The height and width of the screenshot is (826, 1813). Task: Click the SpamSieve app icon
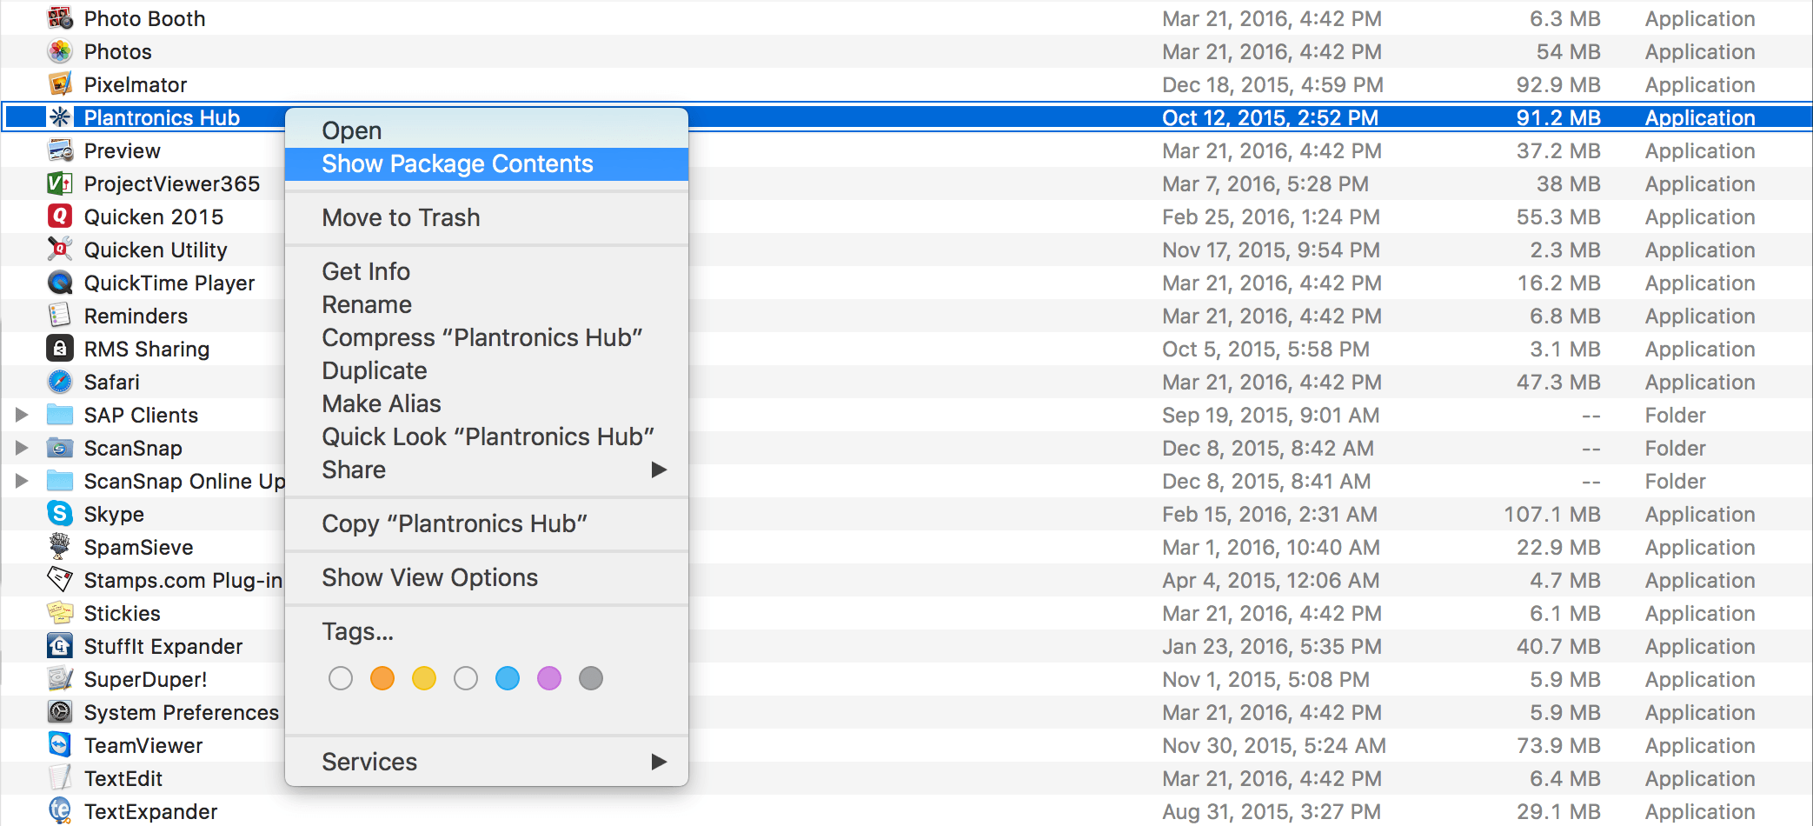click(60, 547)
